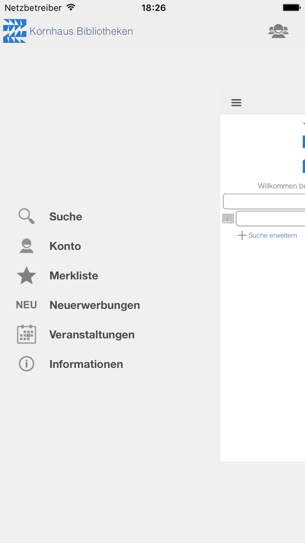Image resolution: width=305 pixels, height=543 pixels.
Task: Click the Kornhaus Bibliotheken title text
Action: (x=81, y=31)
